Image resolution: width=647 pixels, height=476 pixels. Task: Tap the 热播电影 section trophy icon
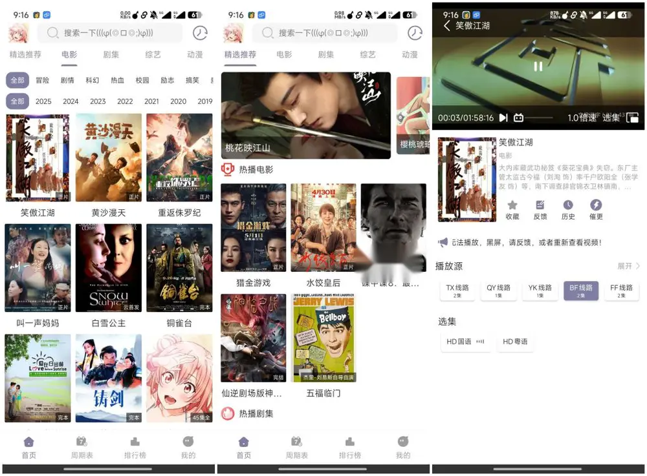point(228,169)
